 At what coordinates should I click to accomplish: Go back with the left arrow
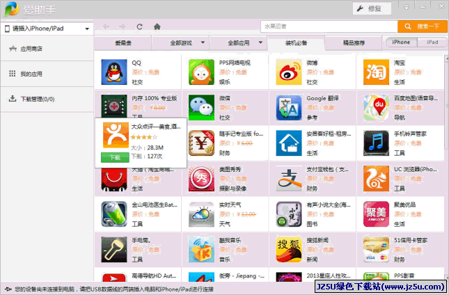(106, 27)
